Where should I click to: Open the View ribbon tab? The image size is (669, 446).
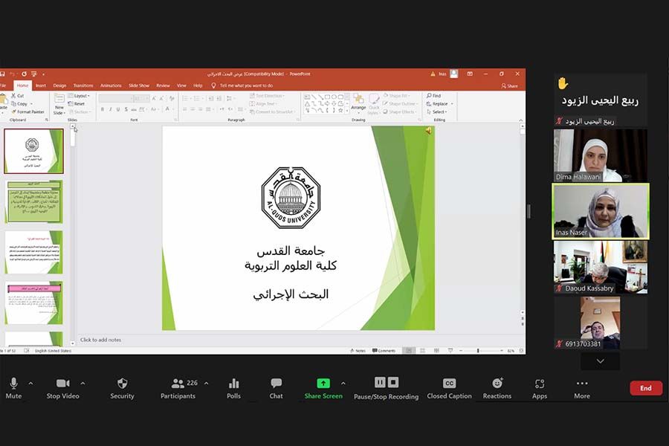pyautogui.click(x=182, y=85)
